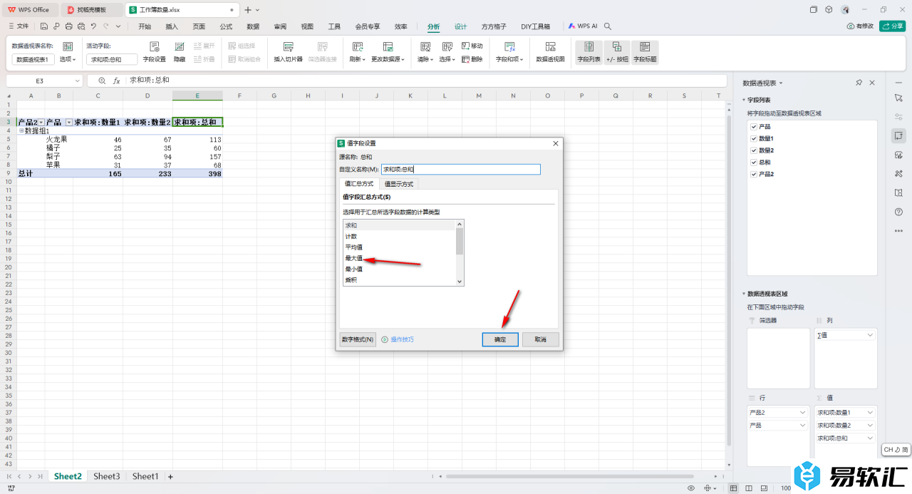
Task: Click the 确定 button in the dialog
Action: pos(500,339)
